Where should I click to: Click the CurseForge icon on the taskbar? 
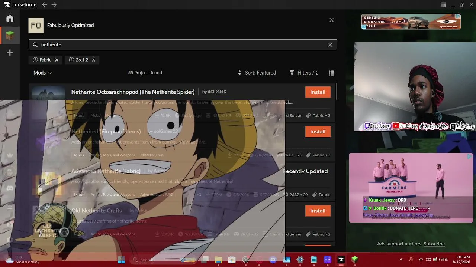(341, 260)
